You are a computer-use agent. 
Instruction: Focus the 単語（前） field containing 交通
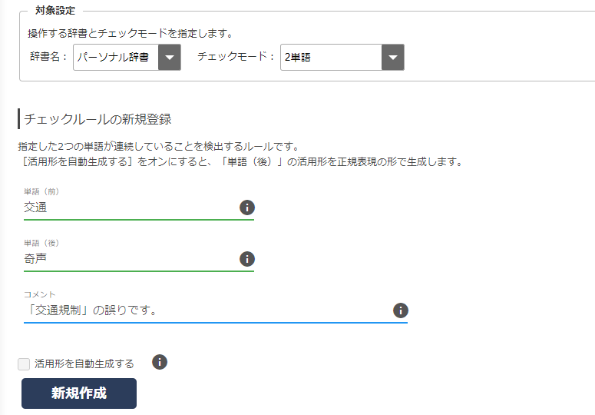click(x=131, y=207)
